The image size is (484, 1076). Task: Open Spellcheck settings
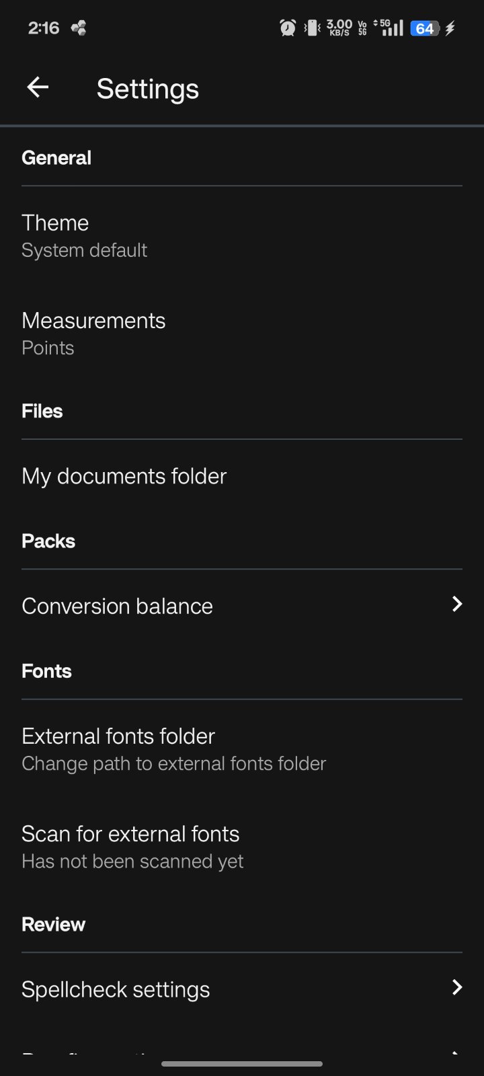[x=116, y=989]
